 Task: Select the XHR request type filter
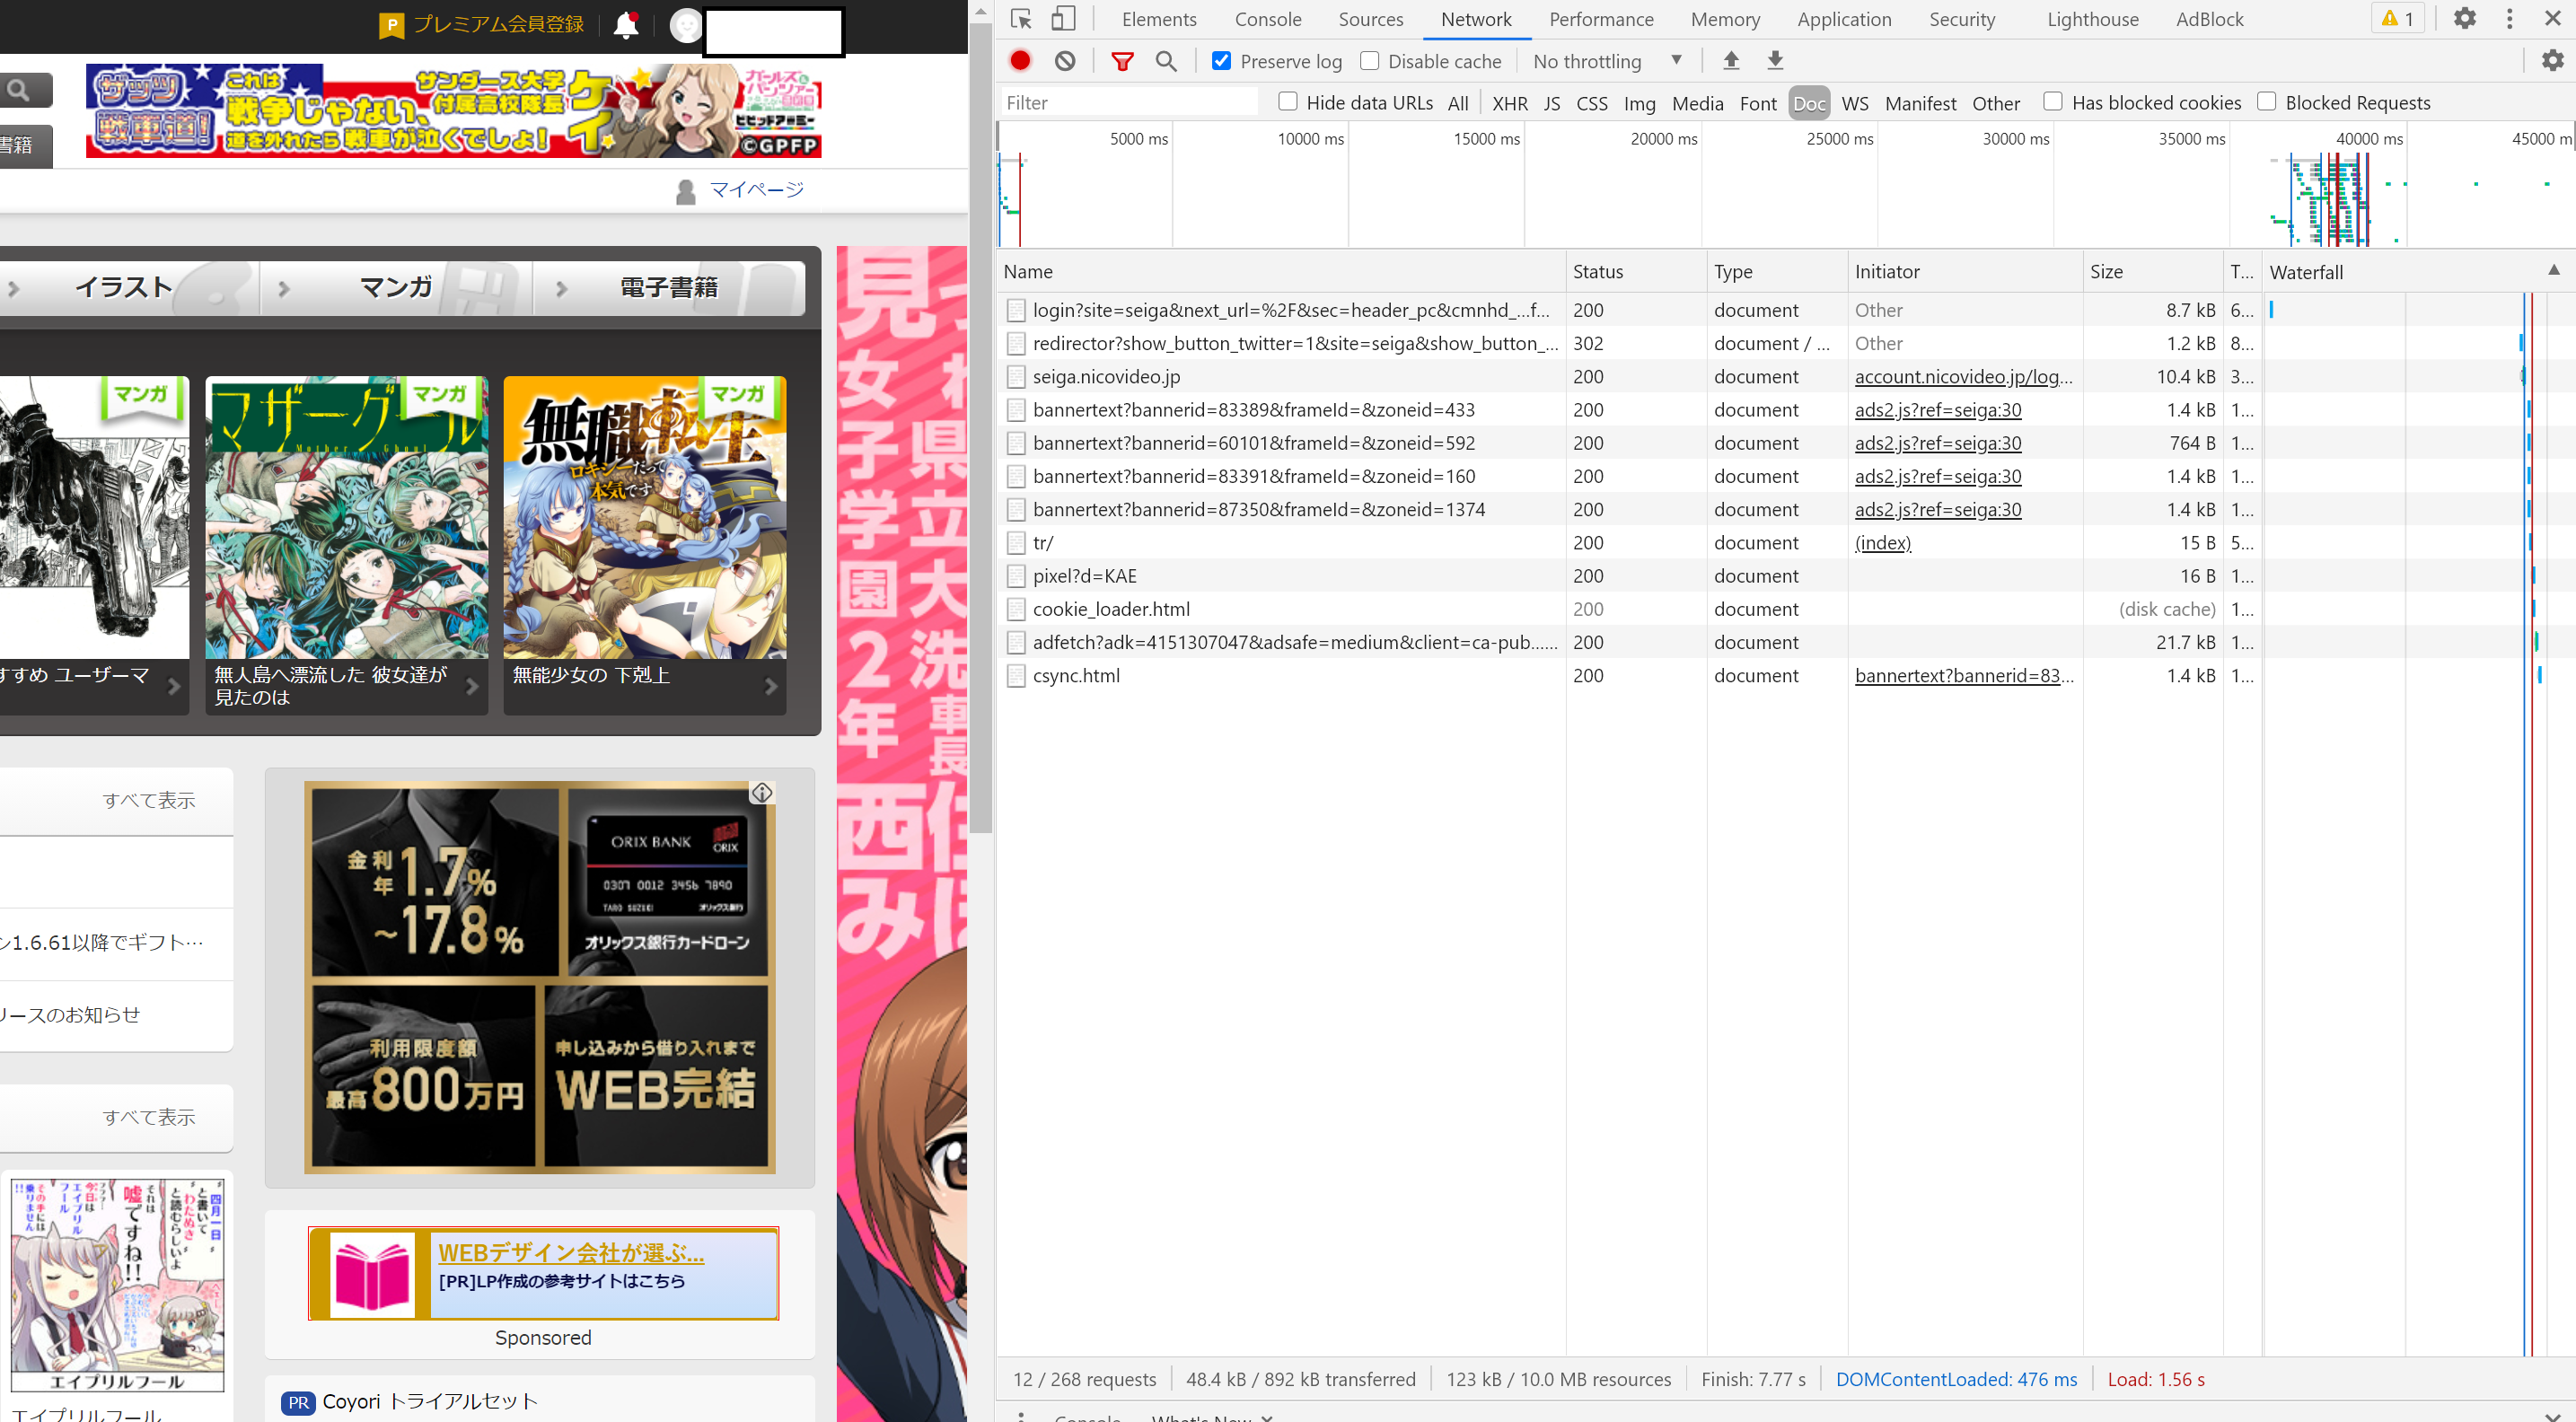coord(1510,102)
